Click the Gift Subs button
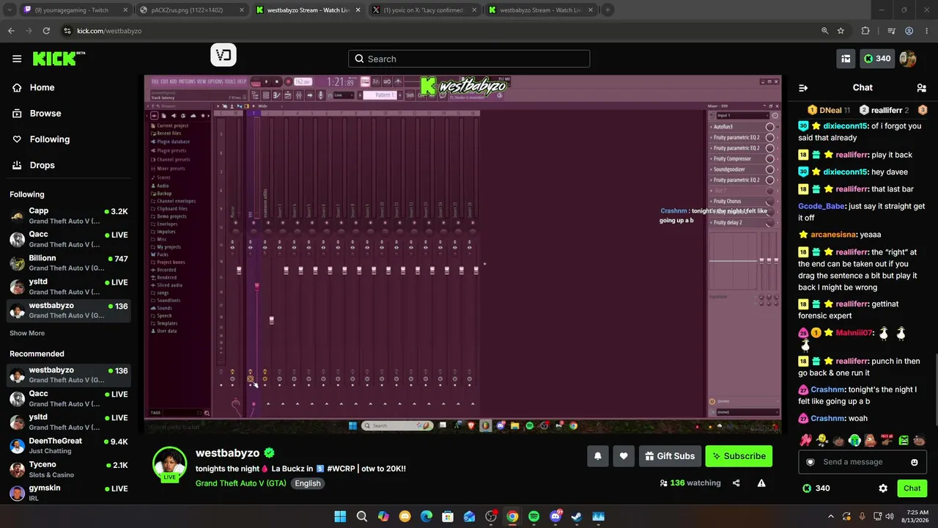Image resolution: width=938 pixels, height=528 pixels. (x=670, y=456)
